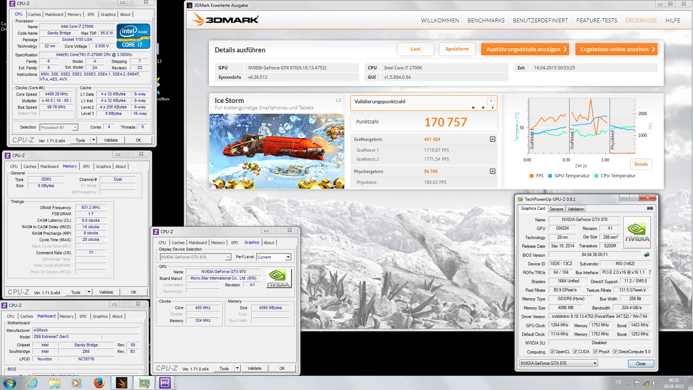Screen dimensions: 693x390
Task: Show hidden tray icons arrow
Action: coord(628,383)
